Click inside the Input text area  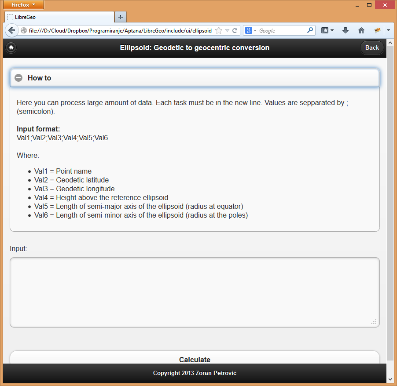[194, 292]
